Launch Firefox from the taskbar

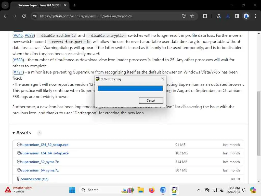coord(152,190)
